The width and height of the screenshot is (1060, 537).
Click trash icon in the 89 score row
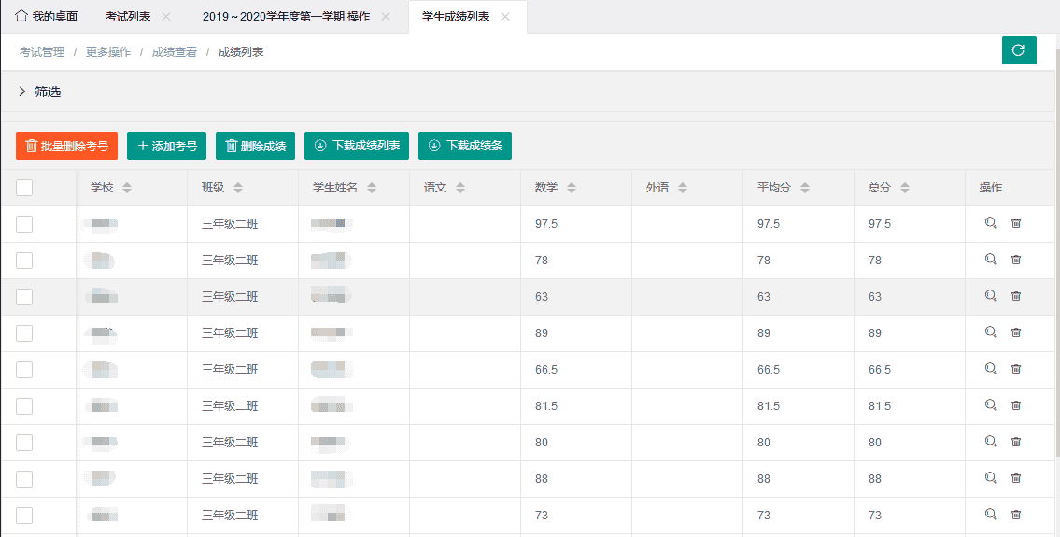[1016, 332]
